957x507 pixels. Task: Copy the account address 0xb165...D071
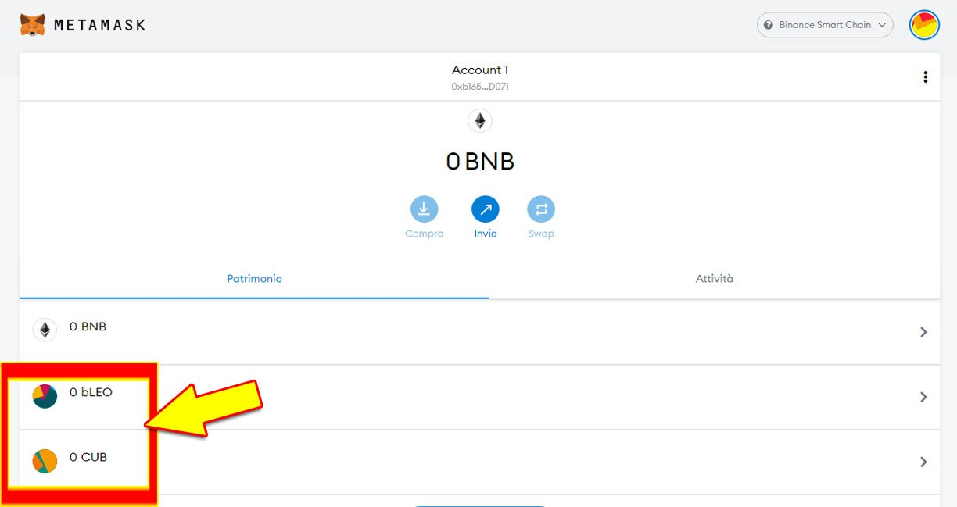[480, 87]
